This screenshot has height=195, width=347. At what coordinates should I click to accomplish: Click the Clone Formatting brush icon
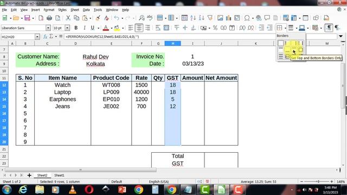[x=98, y=18]
